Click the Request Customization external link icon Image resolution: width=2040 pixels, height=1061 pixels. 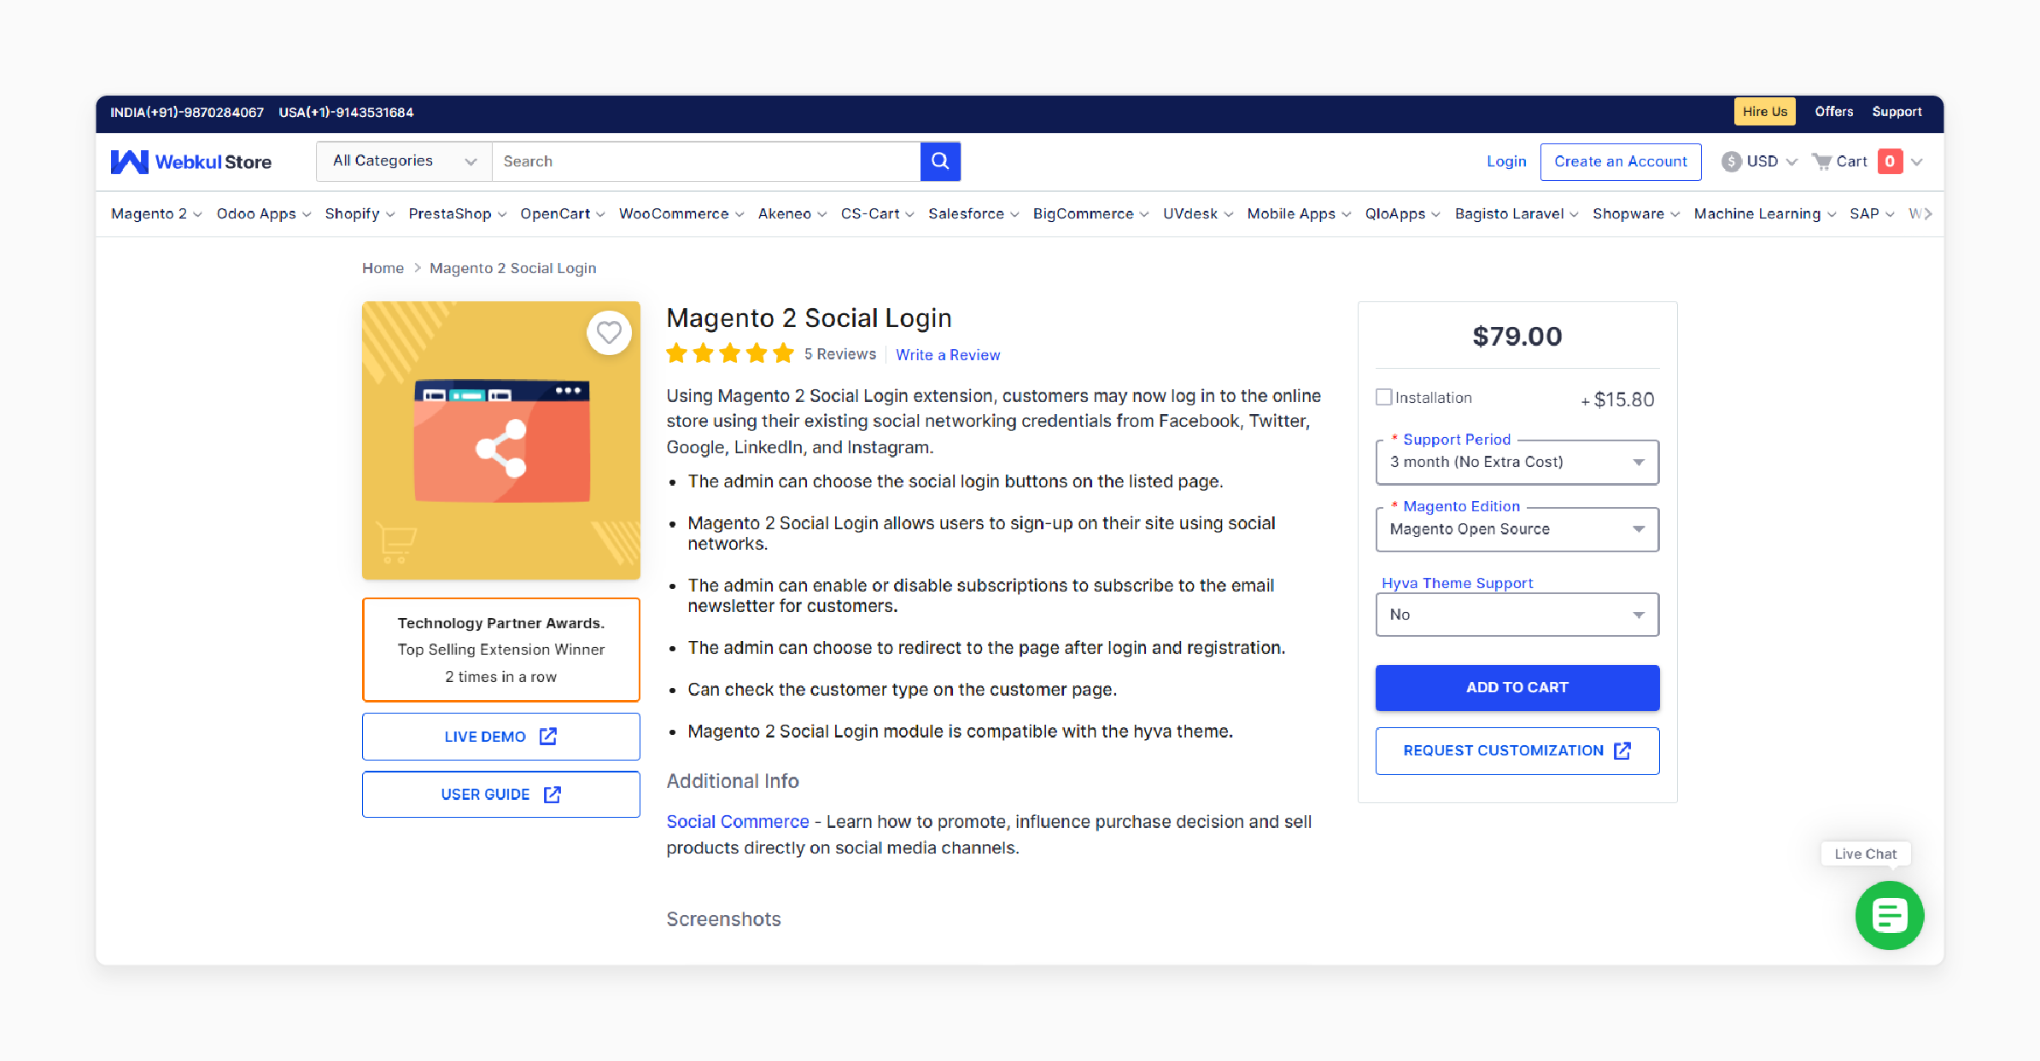1622,750
